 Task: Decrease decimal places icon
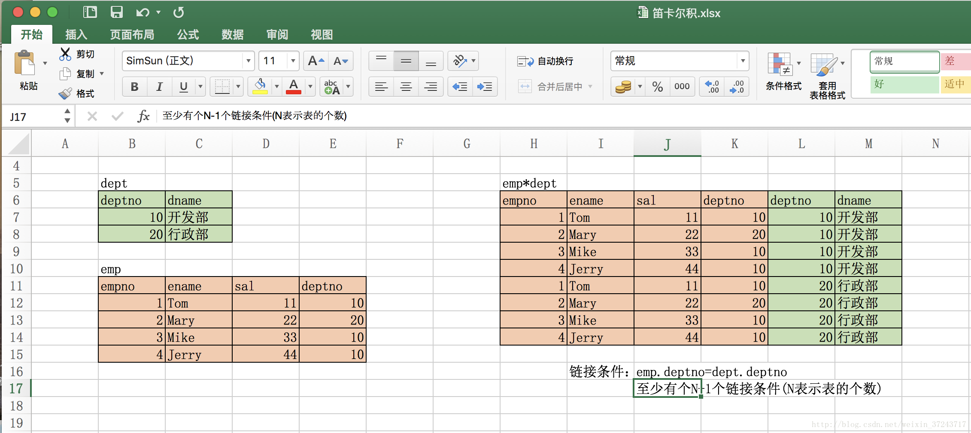[x=737, y=87]
